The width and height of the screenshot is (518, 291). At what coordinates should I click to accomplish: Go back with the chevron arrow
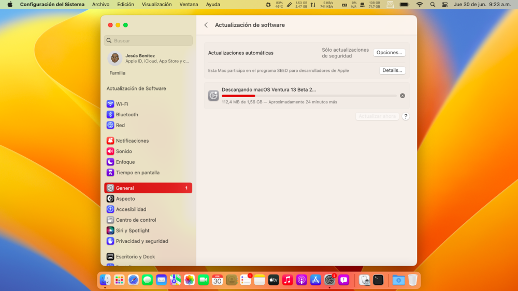(206, 25)
